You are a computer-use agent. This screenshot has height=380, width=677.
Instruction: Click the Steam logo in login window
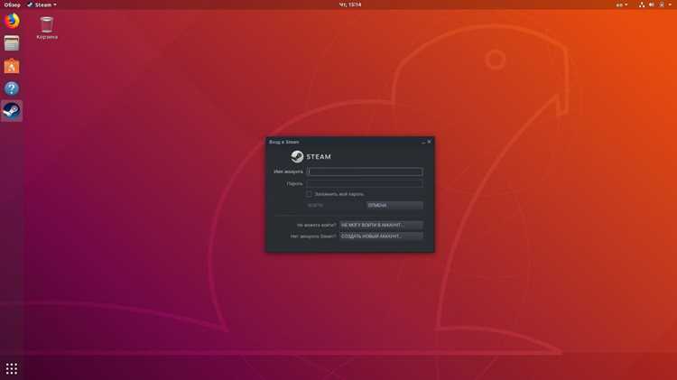pos(311,156)
